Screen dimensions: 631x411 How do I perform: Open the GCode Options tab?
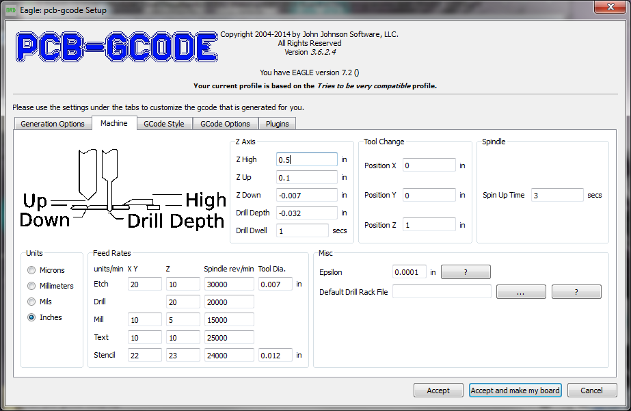coord(226,124)
